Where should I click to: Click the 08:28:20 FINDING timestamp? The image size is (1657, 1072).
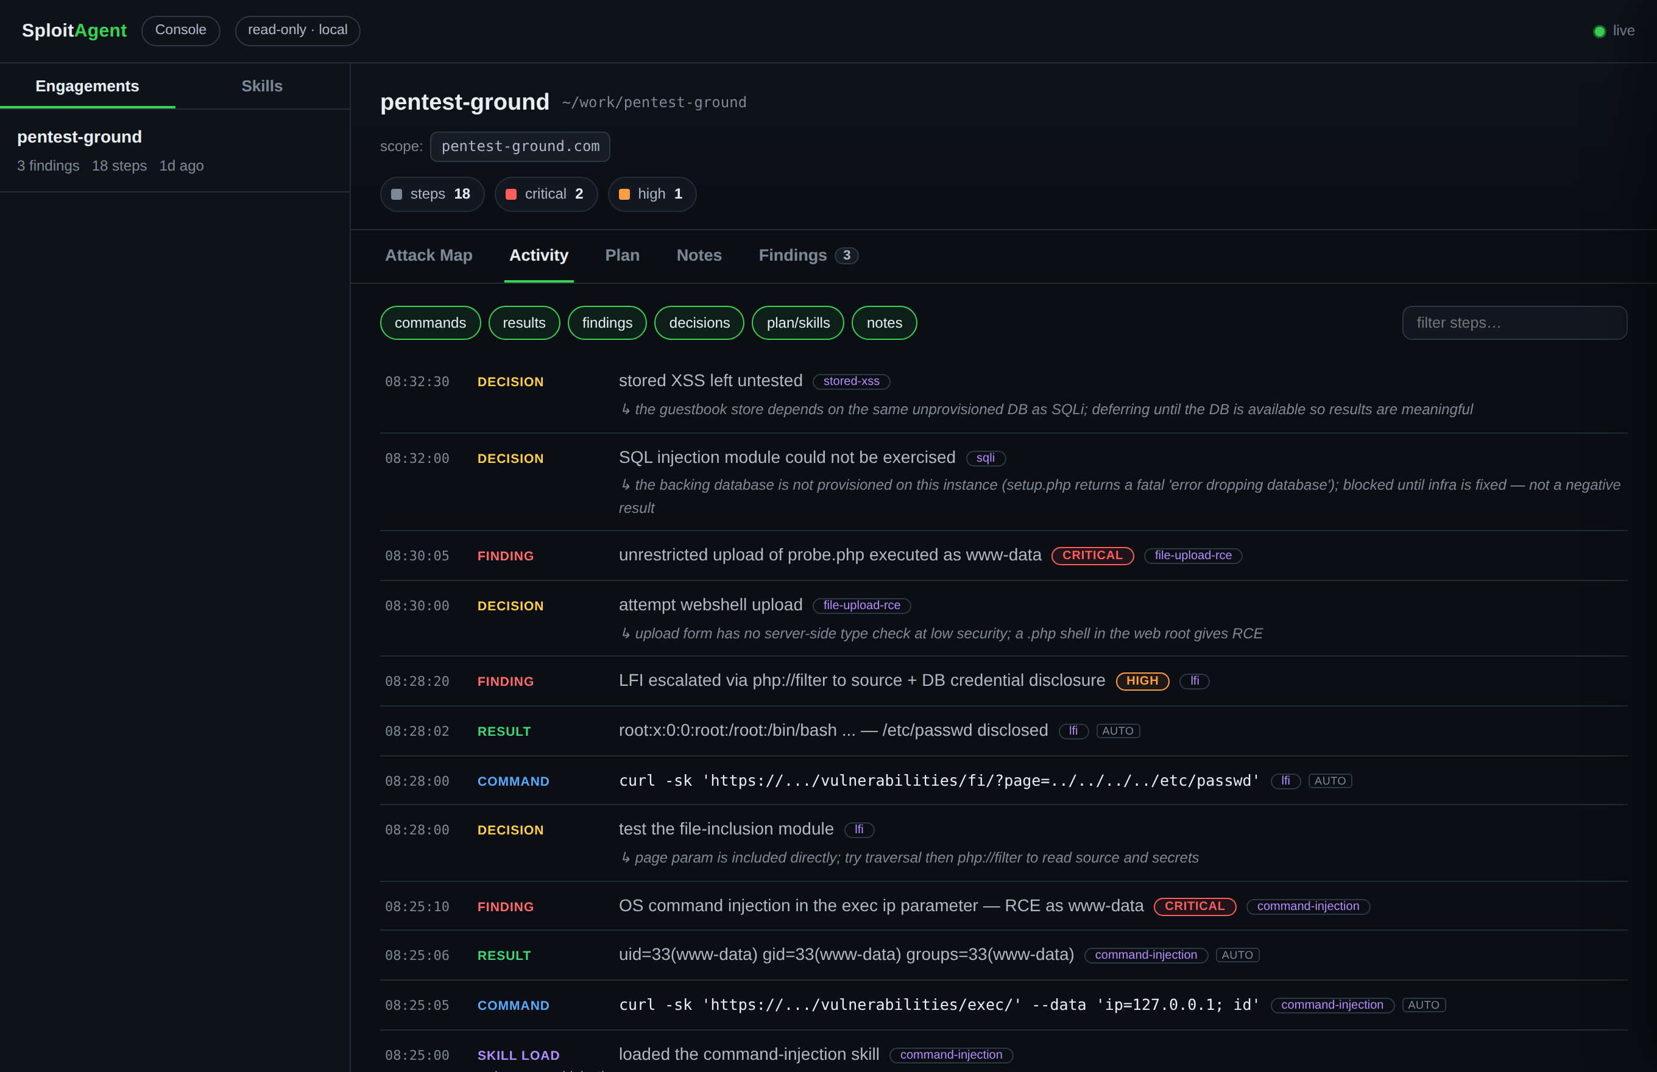coord(417,682)
